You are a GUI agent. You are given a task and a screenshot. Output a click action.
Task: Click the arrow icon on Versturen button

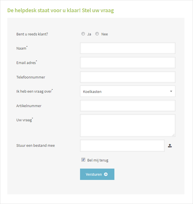coord(106,174)
